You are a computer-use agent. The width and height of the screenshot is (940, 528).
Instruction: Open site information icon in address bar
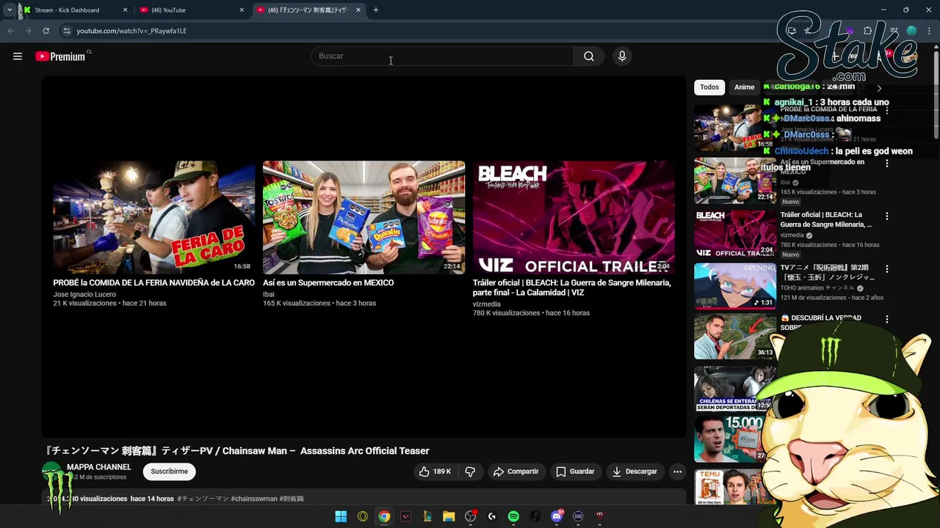(x=67, y=31)
